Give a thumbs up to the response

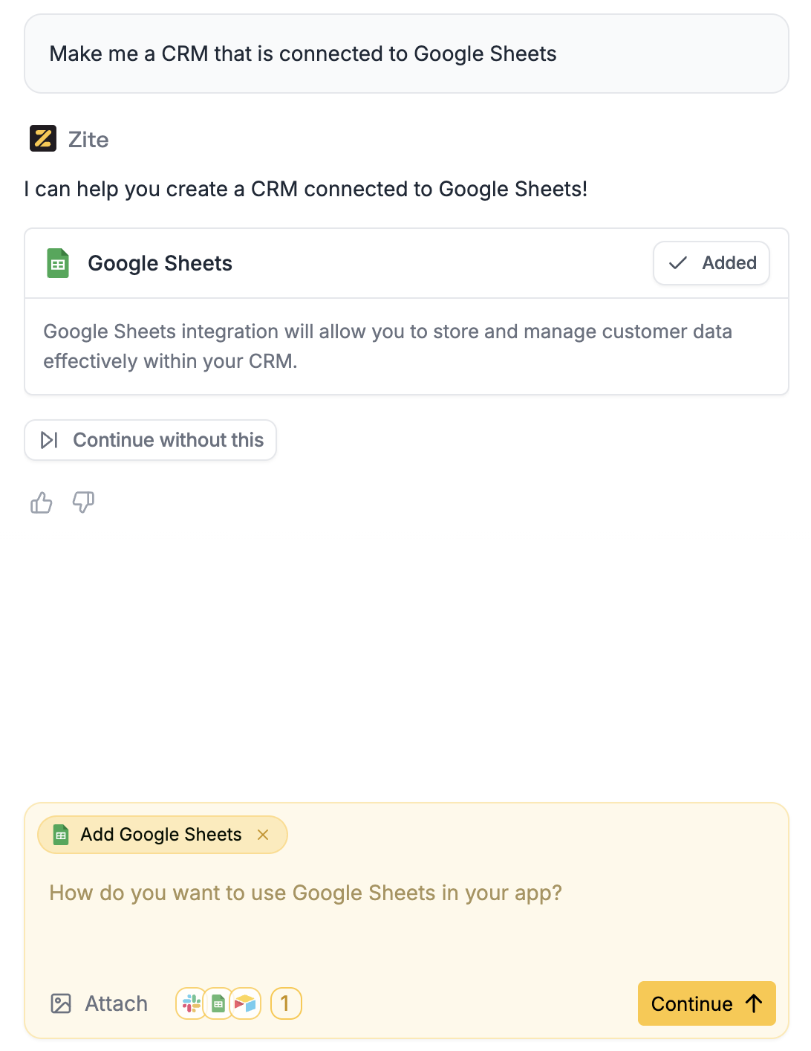pyautogui.click(x=41, y=502)
